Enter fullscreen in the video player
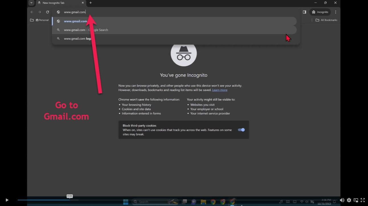The height and width of the screenshot is (206, 368). [x=363, y=200]
